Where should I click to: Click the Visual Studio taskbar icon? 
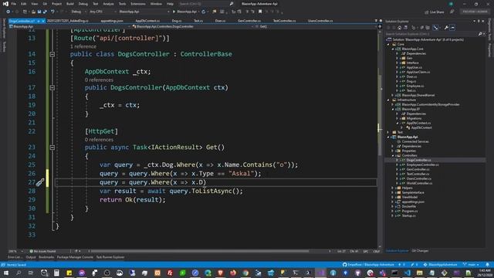[321, 273]
